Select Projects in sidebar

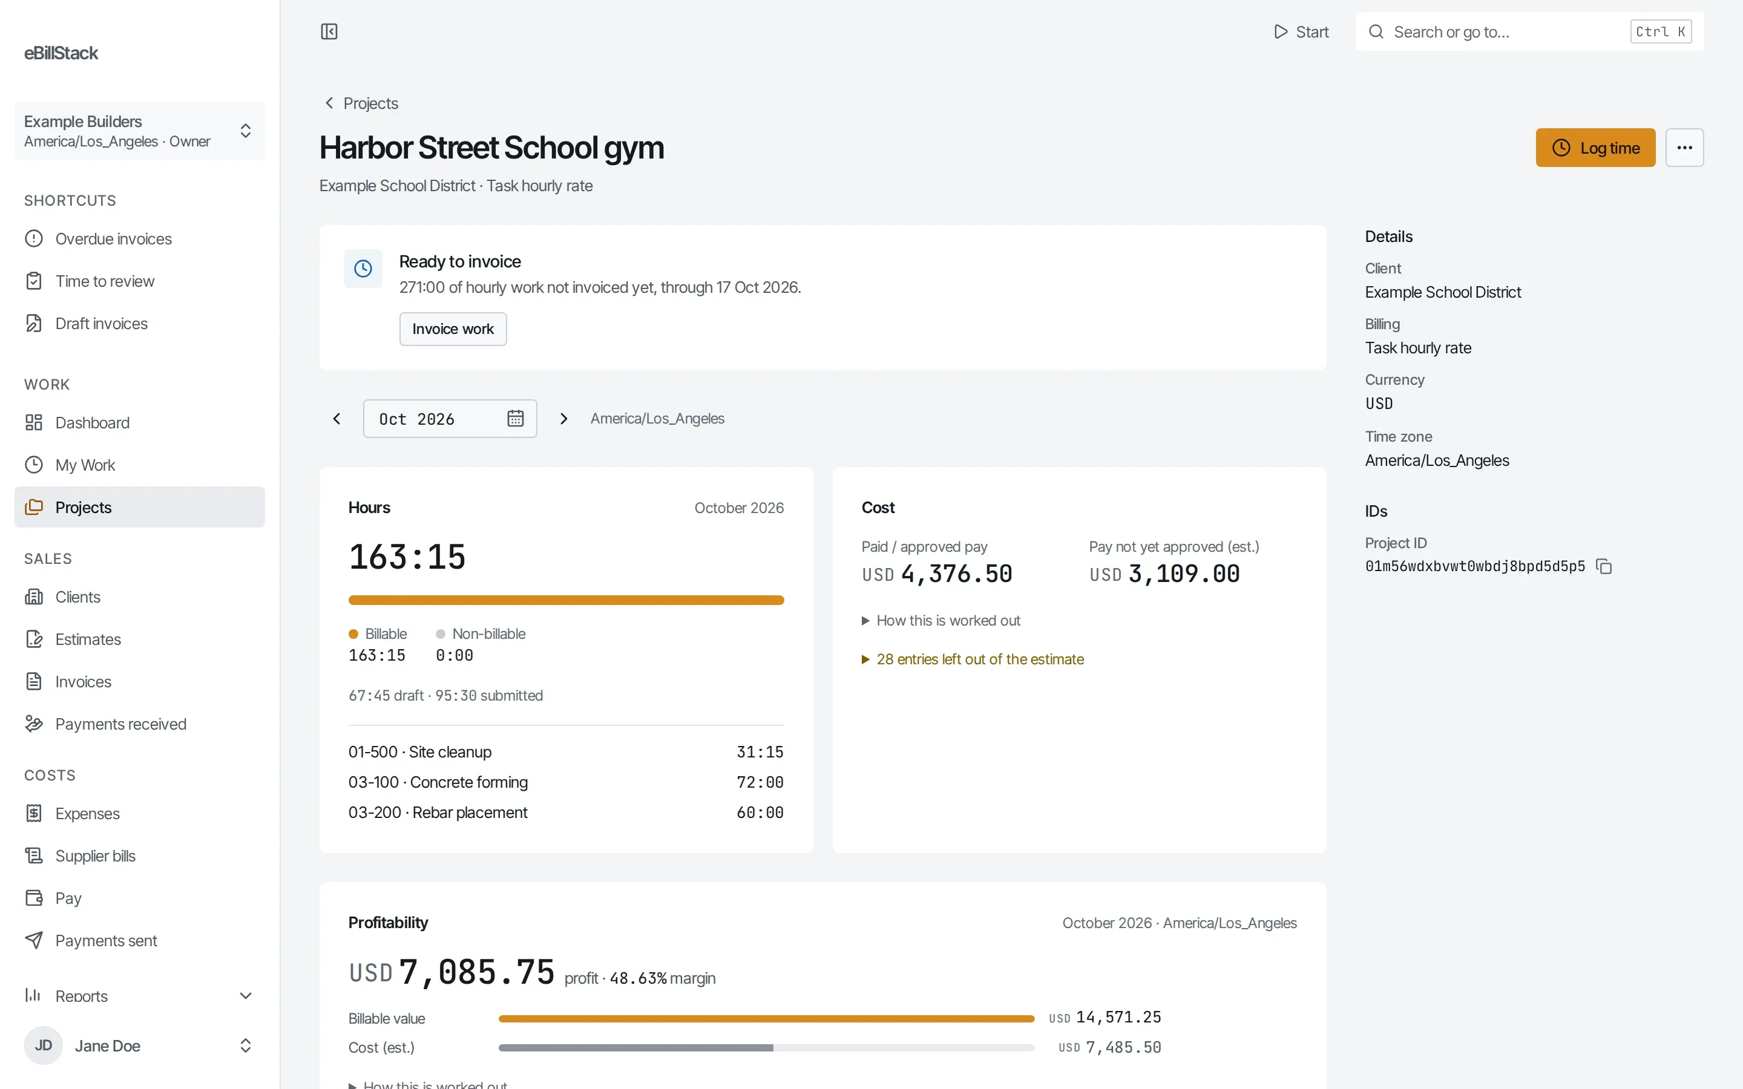140,507
